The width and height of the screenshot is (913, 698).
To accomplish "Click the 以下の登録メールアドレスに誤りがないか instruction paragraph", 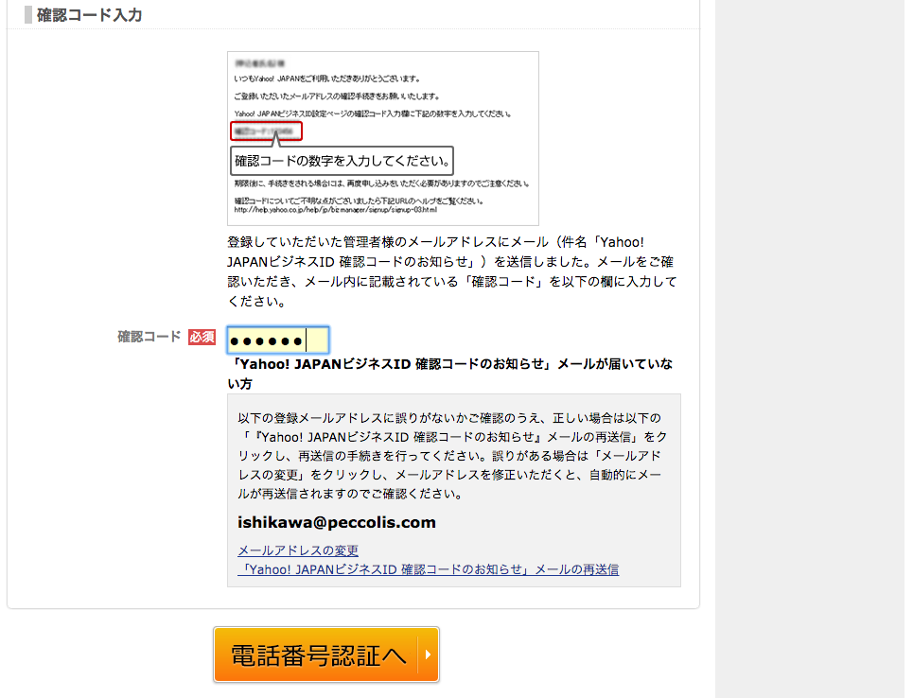I will (452, 456).
